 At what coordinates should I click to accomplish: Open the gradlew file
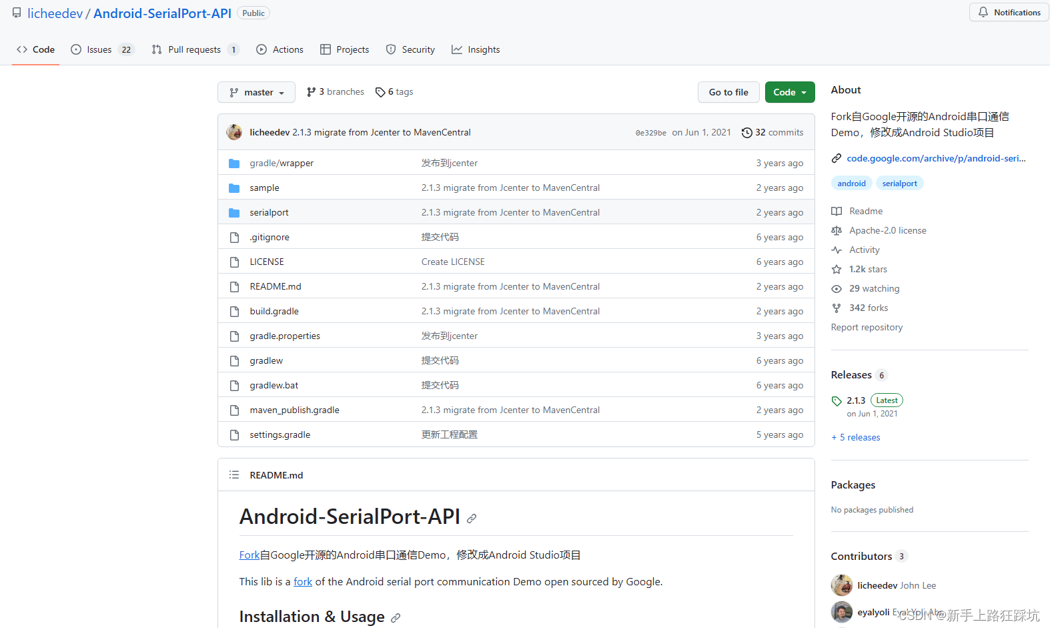266,360
